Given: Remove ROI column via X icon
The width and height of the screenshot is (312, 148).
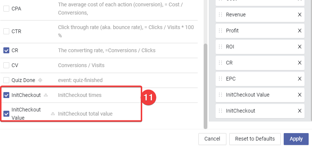Looking at the screenshot, I should [299, 47].
